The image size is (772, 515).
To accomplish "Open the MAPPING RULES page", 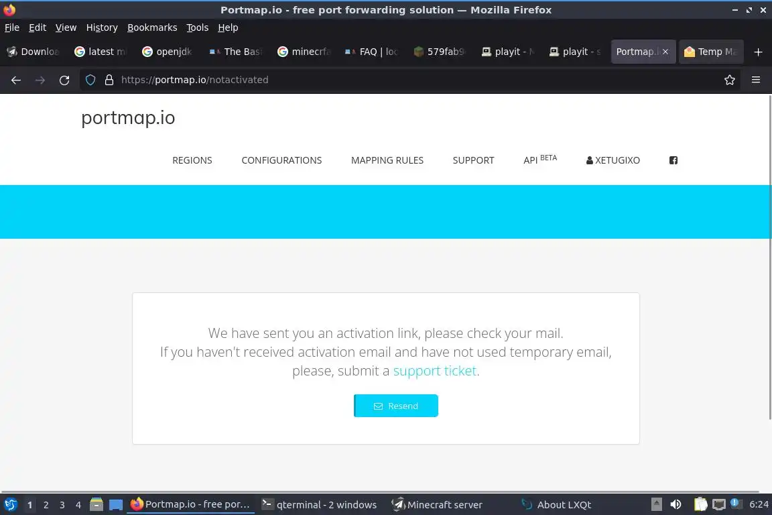I will pyautogui.click(x=387, y=160).
